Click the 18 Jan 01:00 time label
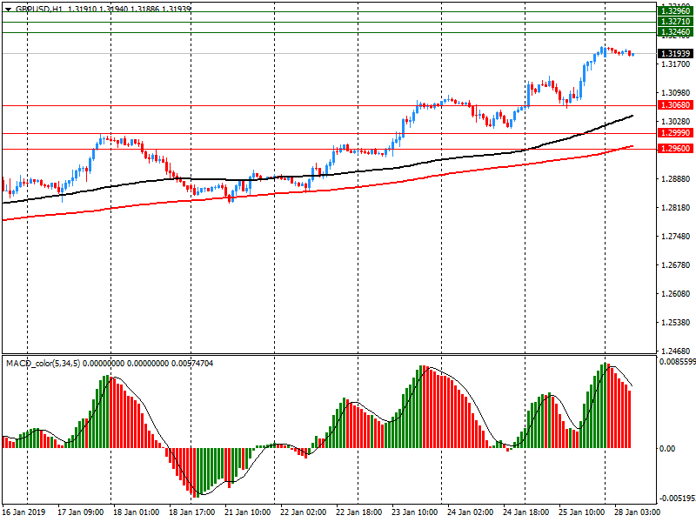This screenshot has width=696, height=522. click(x=136, y=512)
